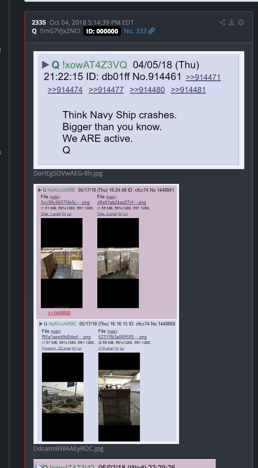Click the timestamp Oct 04, 2018 5:14:39 PM

92,23
